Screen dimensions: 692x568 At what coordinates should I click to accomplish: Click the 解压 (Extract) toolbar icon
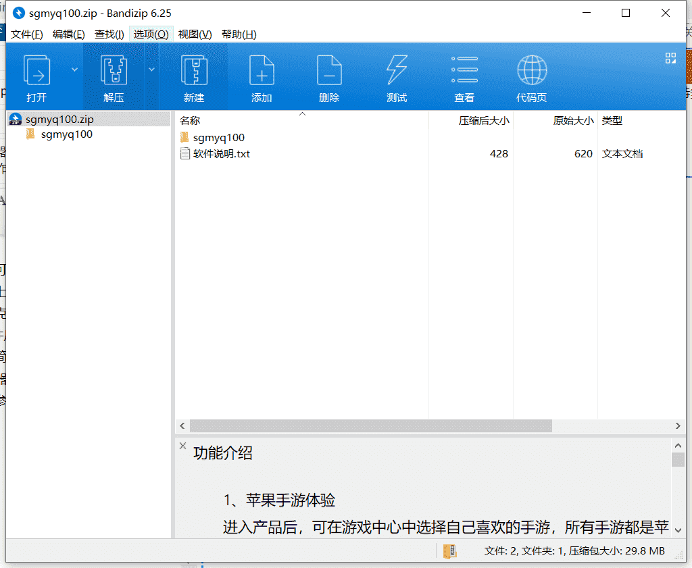114,70
